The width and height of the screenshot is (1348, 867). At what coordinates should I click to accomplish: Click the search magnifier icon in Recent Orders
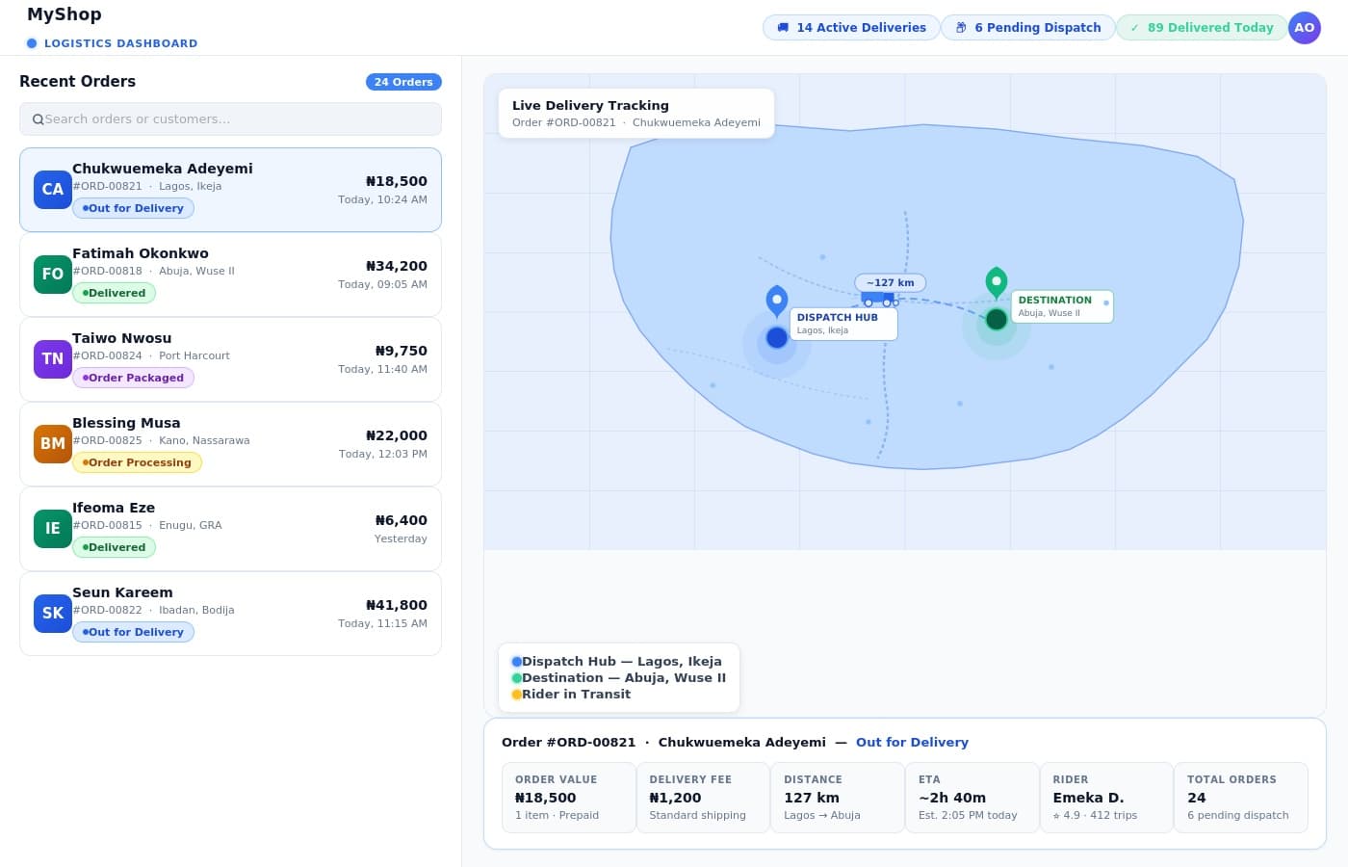pyautogui.click(x=39, y=118)
